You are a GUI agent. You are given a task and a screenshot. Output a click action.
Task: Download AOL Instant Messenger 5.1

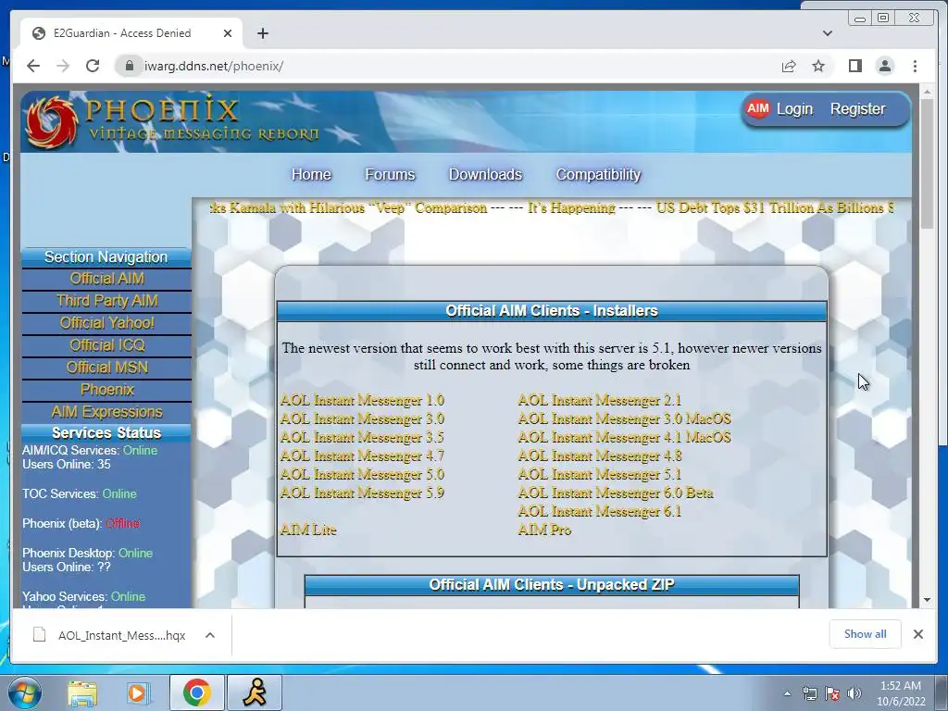pos(600,475)
